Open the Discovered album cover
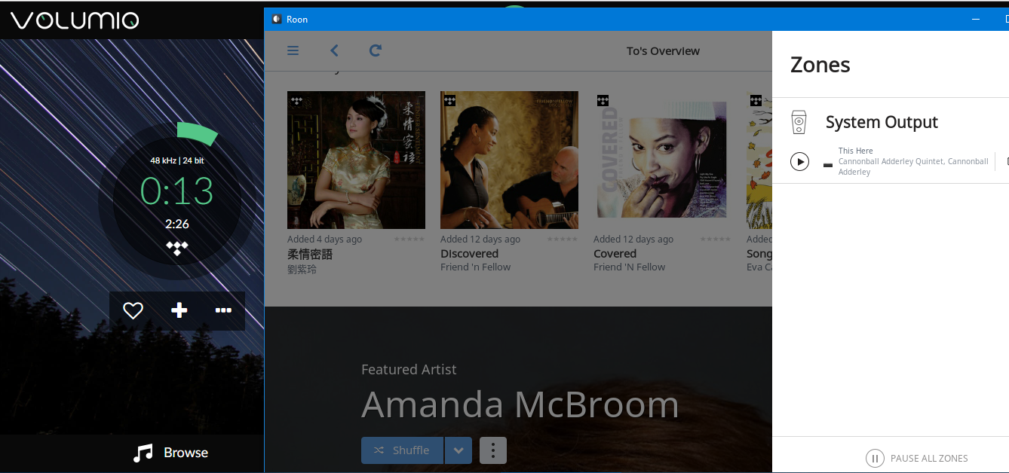Screen dimensions: 1009x473 point(509,160)
